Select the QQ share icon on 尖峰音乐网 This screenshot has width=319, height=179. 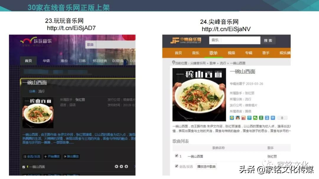coord(237,118)
